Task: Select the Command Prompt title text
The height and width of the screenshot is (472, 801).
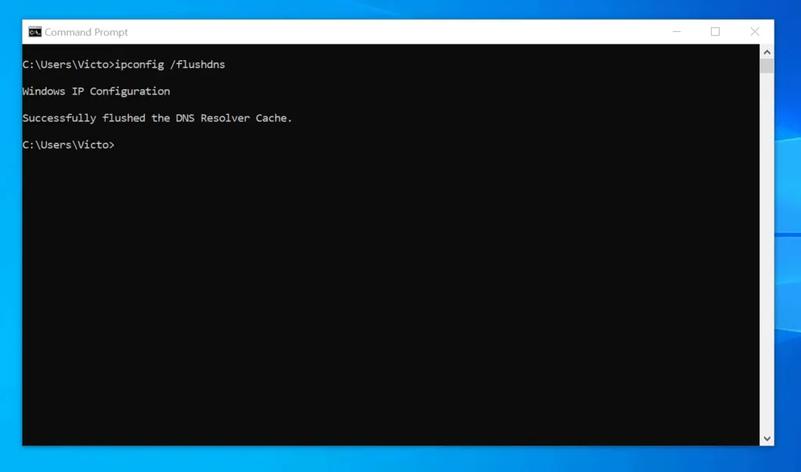Action: click(x=84, y=32)
